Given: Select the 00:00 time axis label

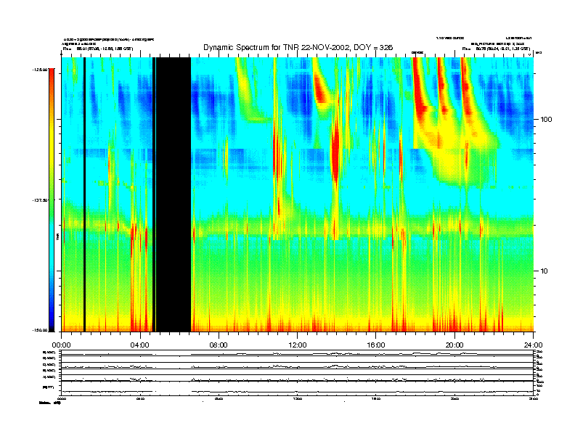Looking at the screenshot, I should (61, 345).
